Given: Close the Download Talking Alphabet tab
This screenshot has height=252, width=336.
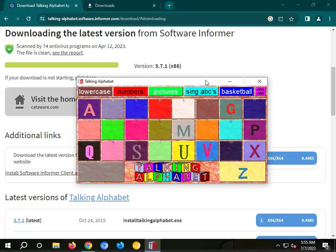Looking at the screenshot, I should 76,6.
